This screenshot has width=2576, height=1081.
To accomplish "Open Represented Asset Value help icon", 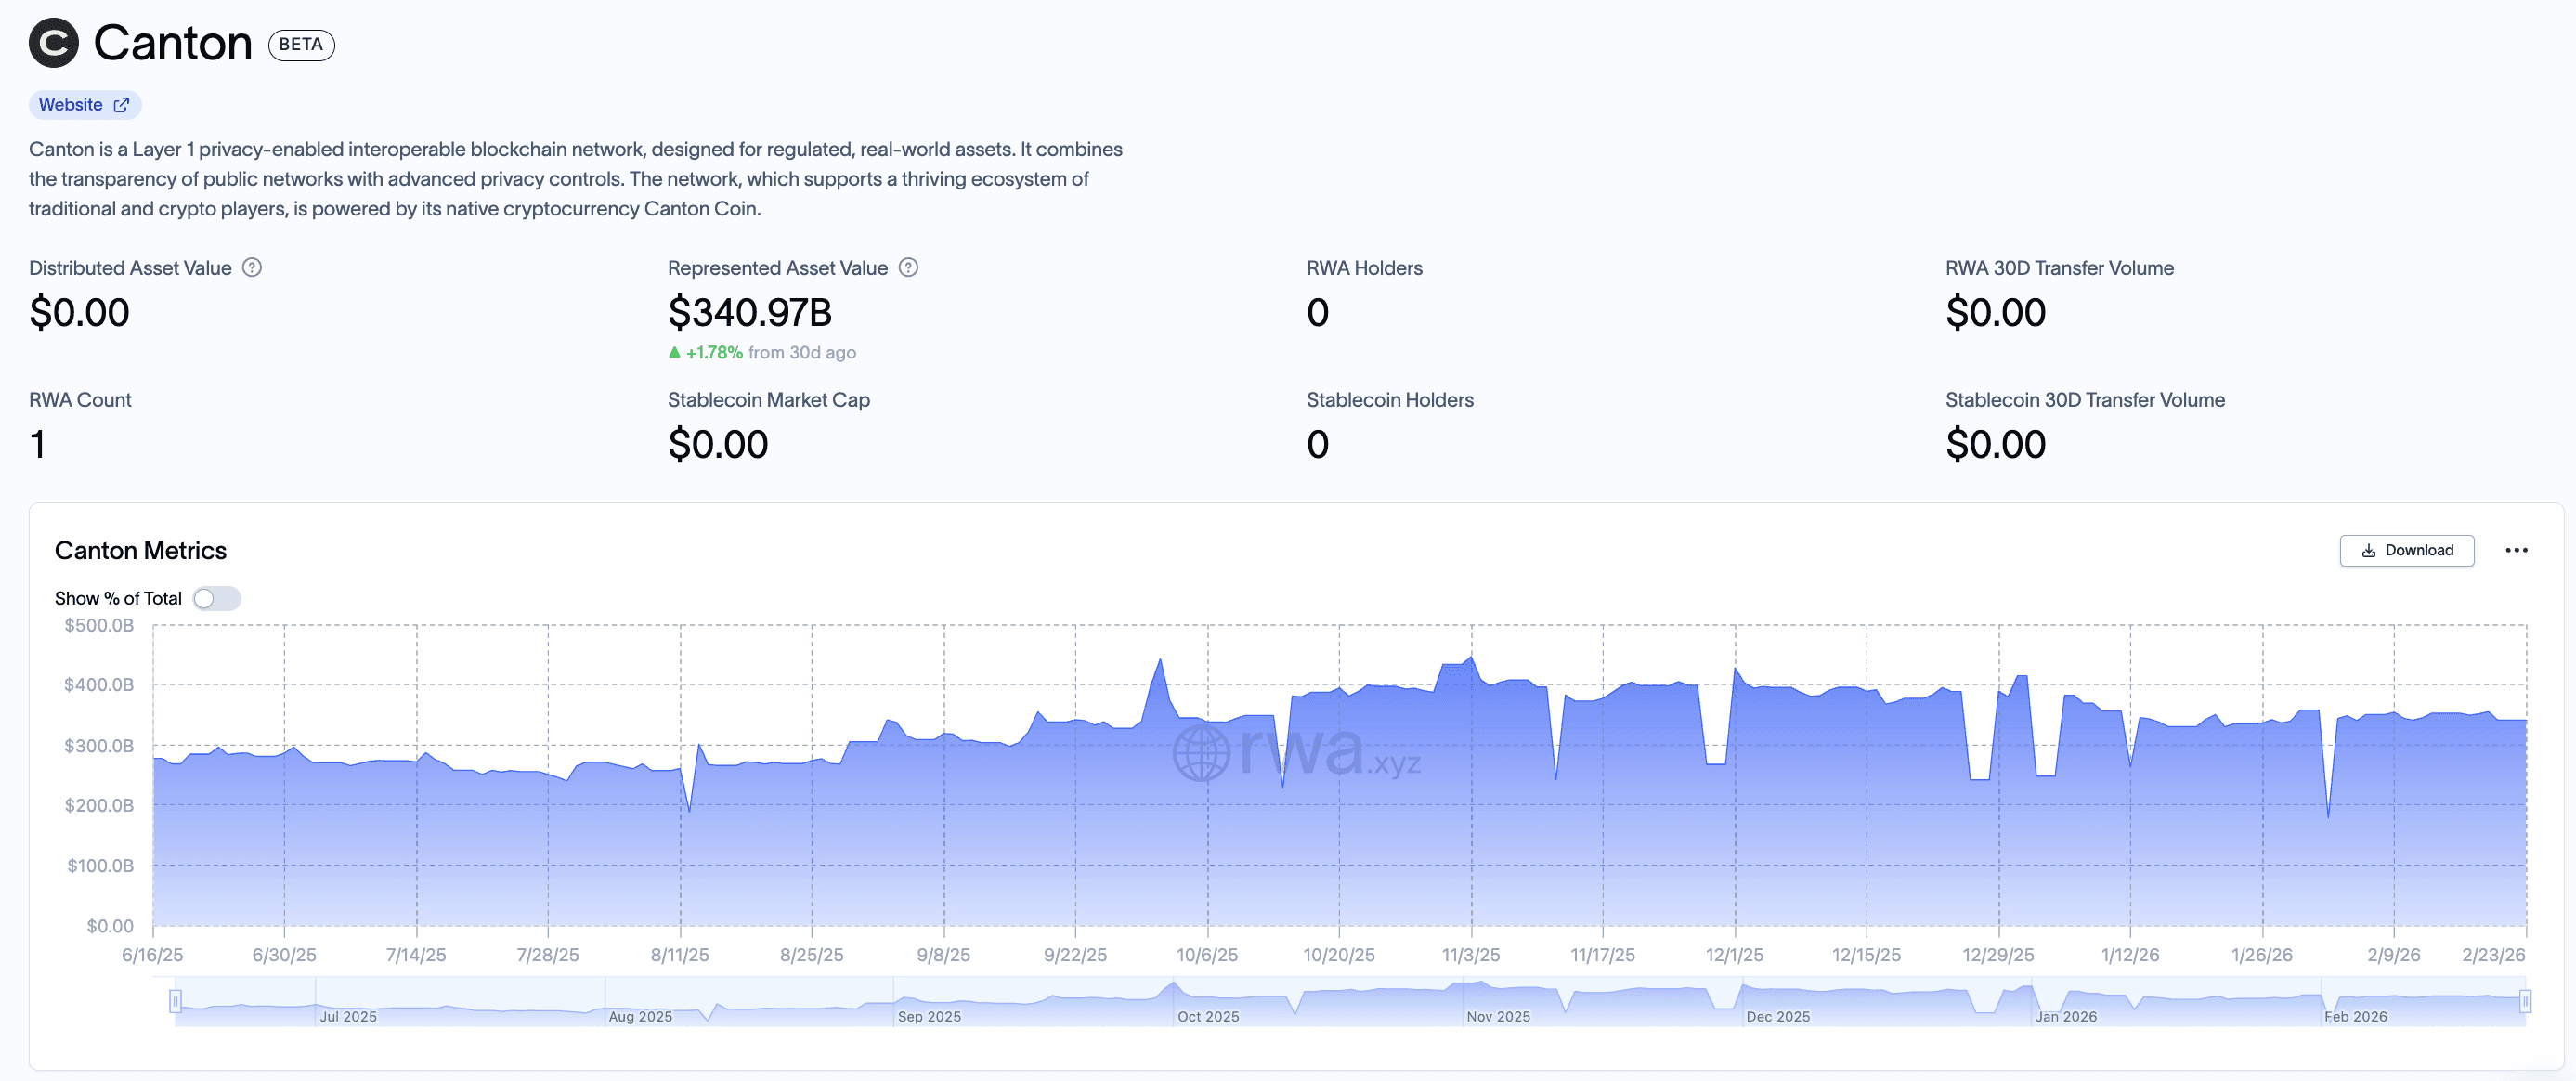I will pyautogui.click(x=908, y=267).
